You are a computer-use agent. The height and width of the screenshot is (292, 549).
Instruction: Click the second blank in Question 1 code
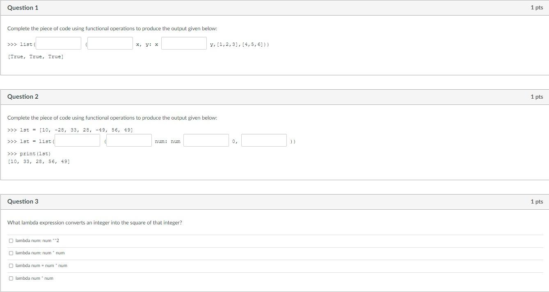(x=110, y=43)
